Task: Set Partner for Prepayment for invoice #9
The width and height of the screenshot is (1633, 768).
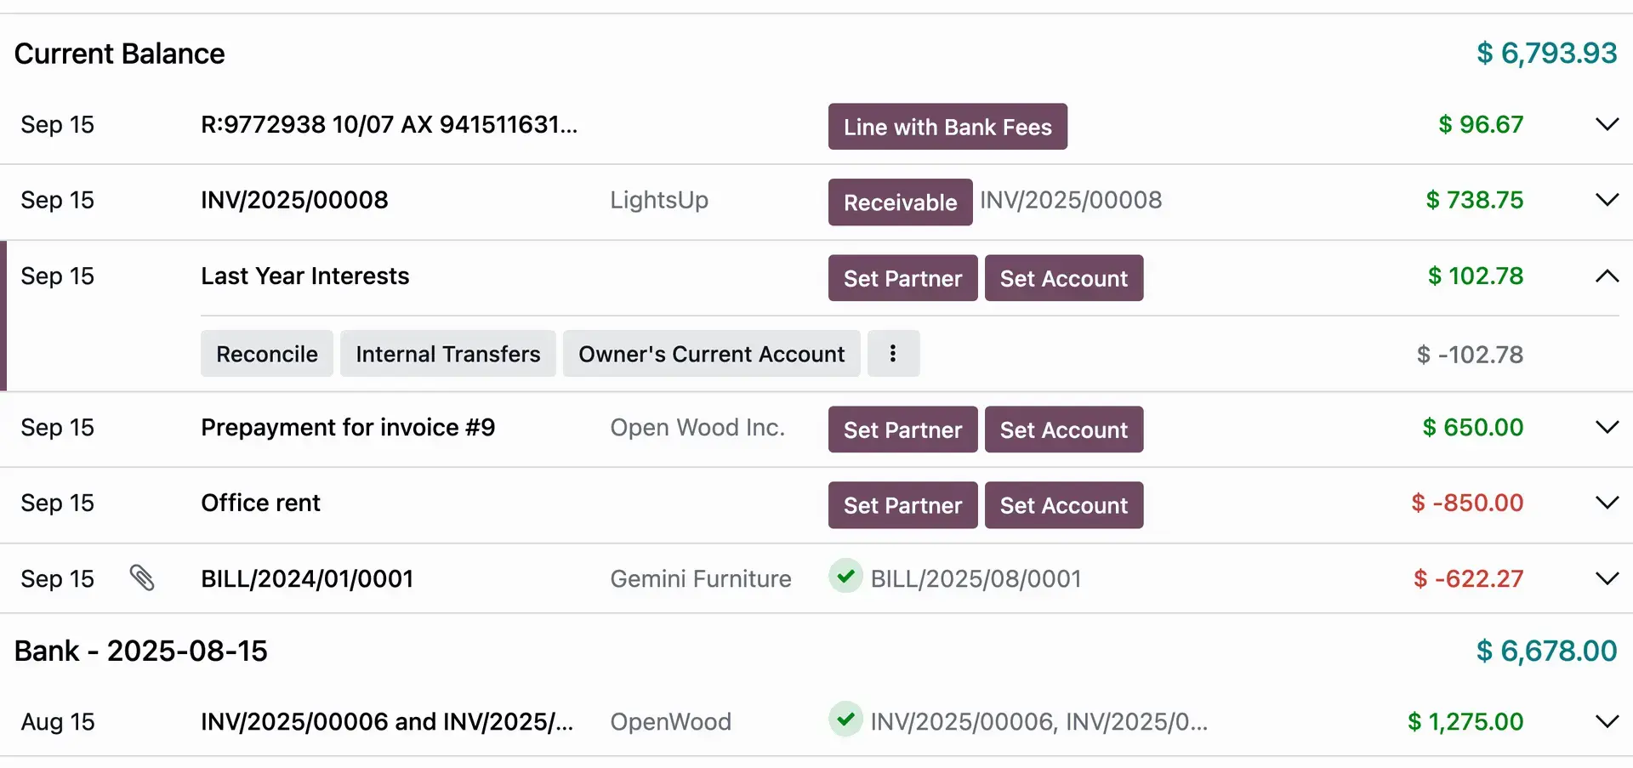Action: (x=902, y=430)
